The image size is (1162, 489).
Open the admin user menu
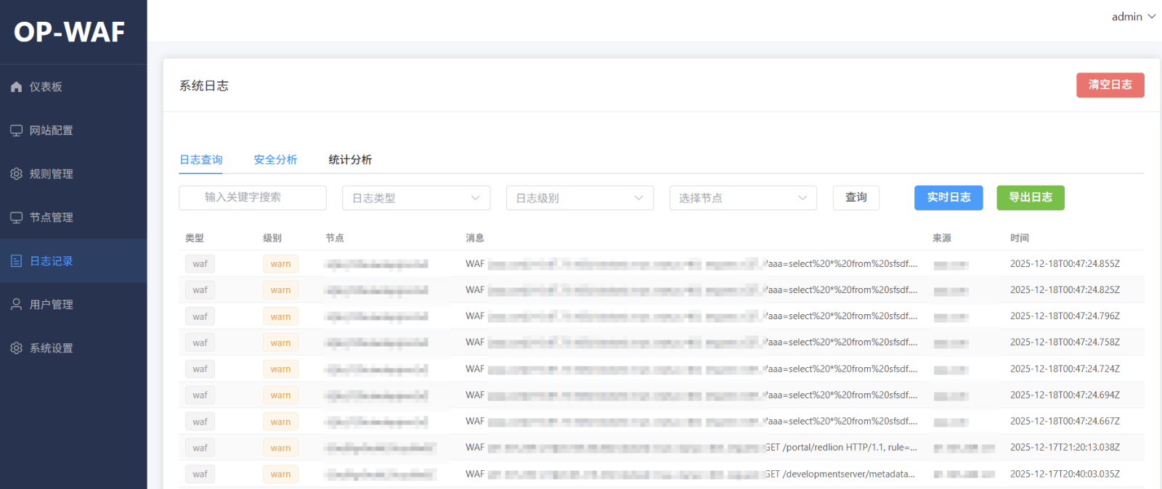1132,17
